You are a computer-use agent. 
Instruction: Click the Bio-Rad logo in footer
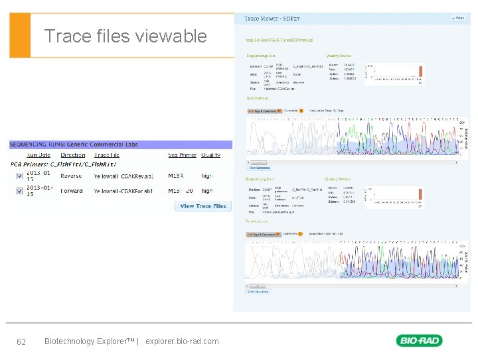coord(419,340)
